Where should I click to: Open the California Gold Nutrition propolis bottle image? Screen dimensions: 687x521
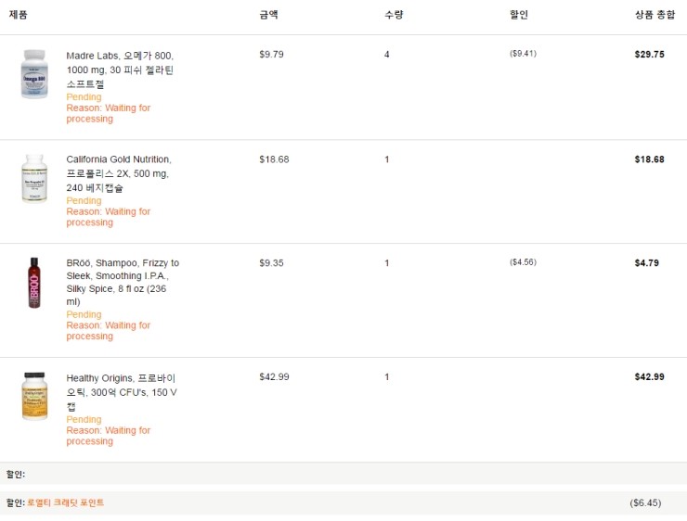tap(34, 178)
